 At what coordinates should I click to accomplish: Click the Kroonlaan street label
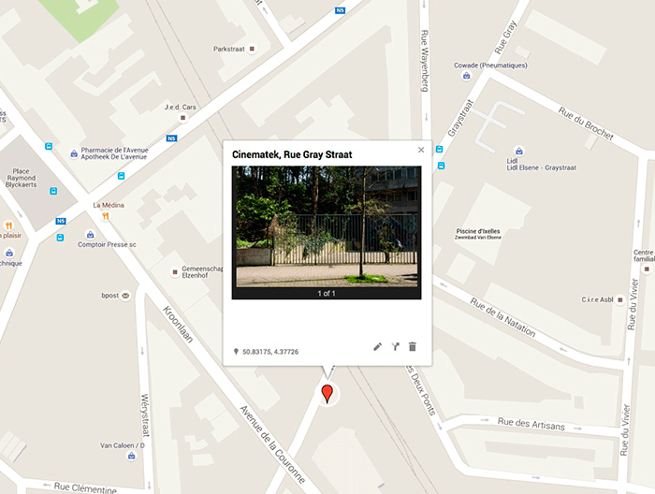(x=178, y=324)
